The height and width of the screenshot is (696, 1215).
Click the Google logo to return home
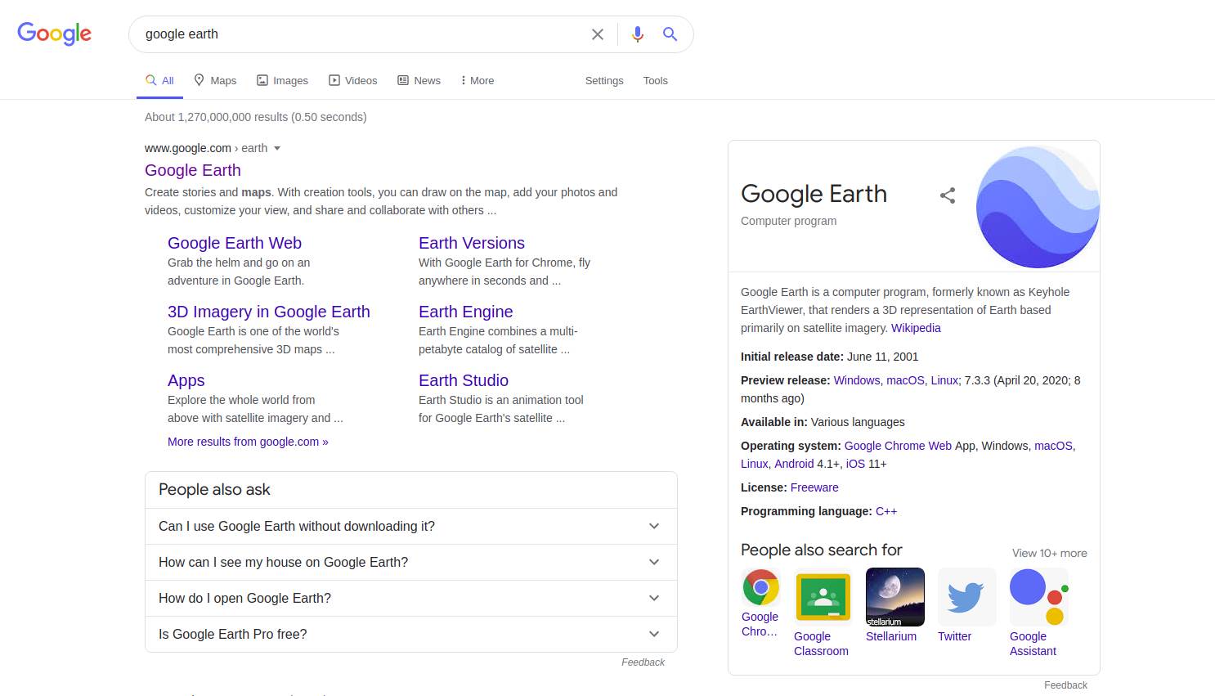pyautogui.click(x=54, y=34)
